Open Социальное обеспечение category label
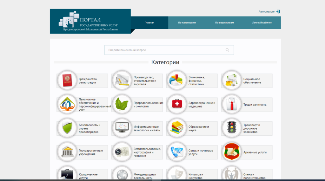 click(x=252, y=81)
